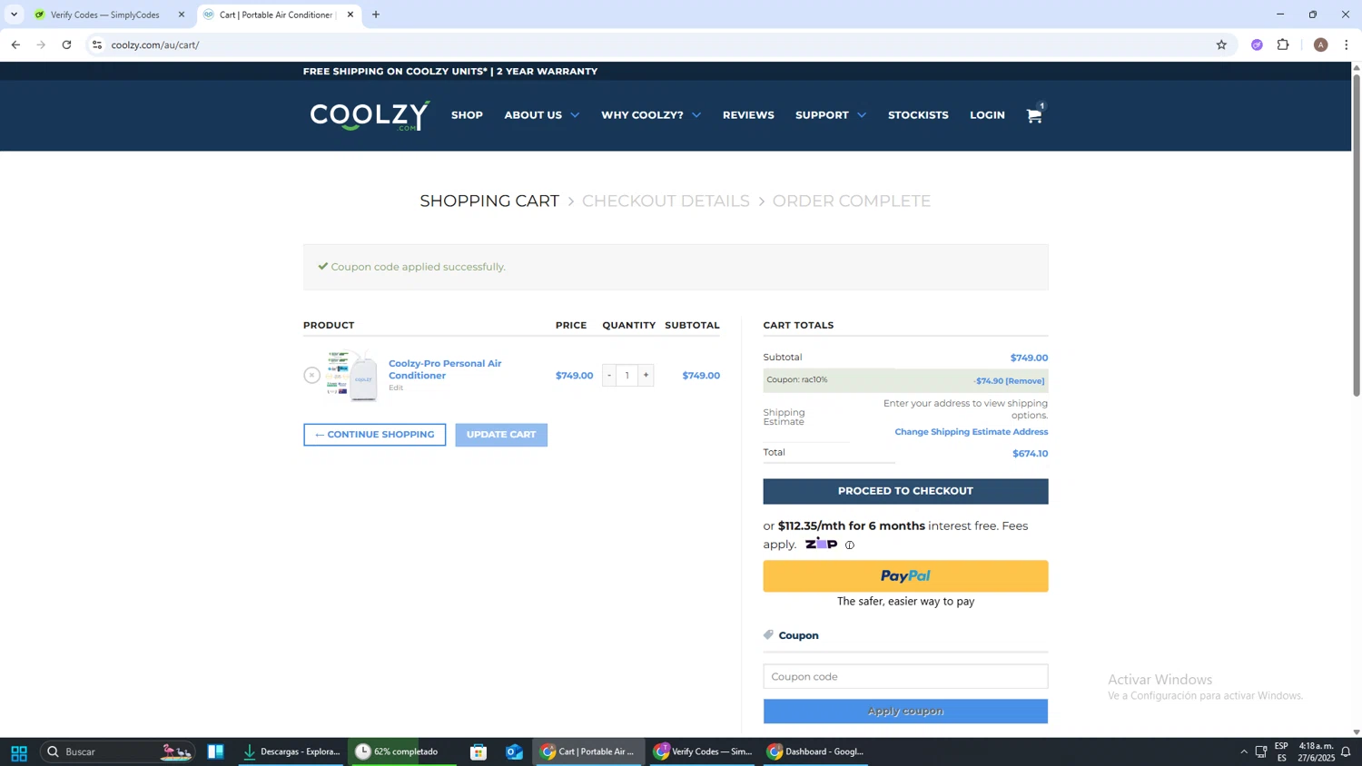Screen dimensions: 1362x766
Task: Expand the About Us menu
Action: (x=541, y=115)
